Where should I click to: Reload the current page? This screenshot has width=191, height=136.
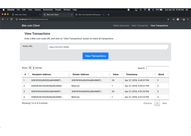(11, 19)
